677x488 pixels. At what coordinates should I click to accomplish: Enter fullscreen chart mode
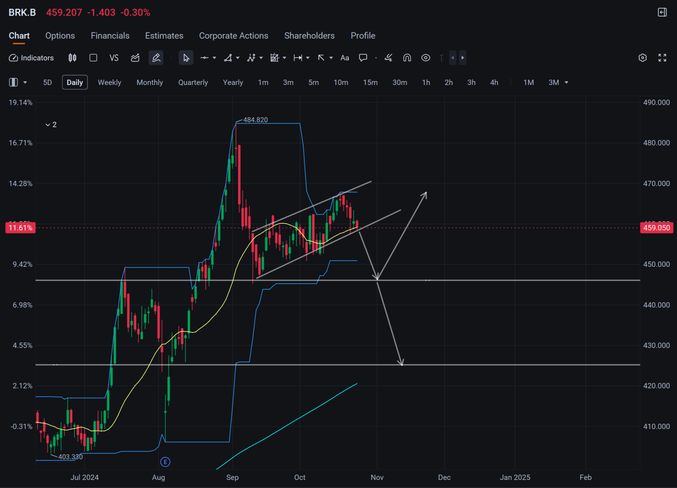tap(662, 58)
